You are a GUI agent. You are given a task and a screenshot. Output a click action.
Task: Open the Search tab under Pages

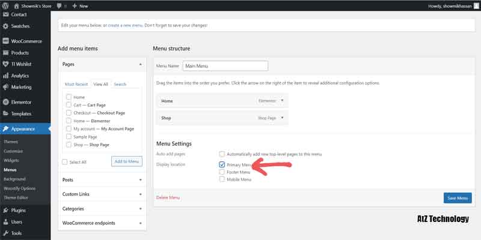120,85
